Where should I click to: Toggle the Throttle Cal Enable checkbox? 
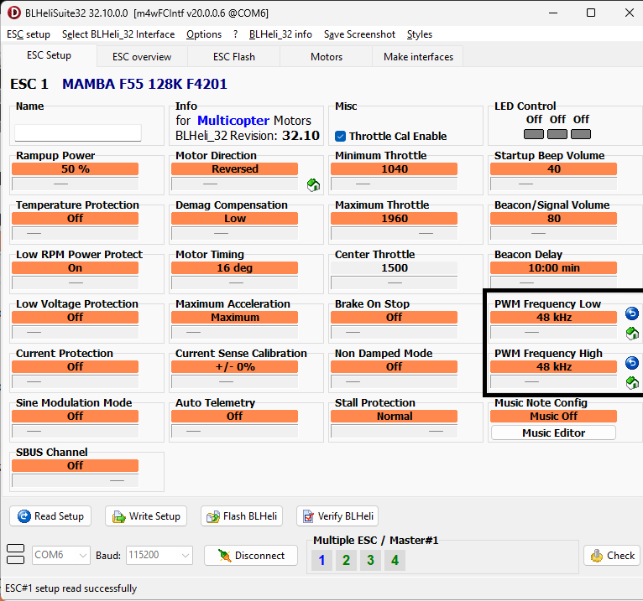(341, 136)
